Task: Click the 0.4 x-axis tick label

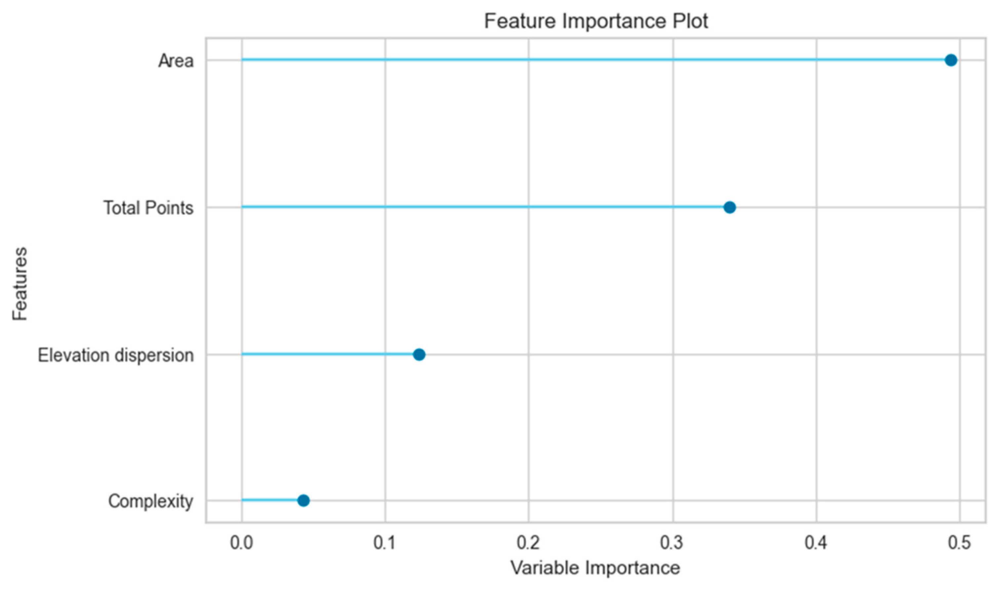Action: click(816, 542)
